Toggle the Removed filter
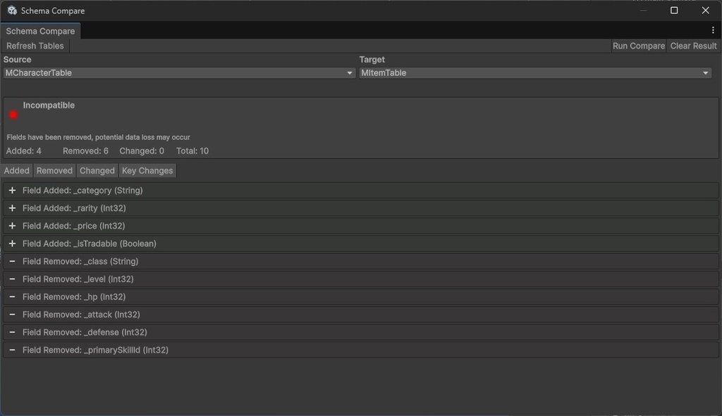Image resolution: width=722 pixels, height=416 pixels. 54,170
